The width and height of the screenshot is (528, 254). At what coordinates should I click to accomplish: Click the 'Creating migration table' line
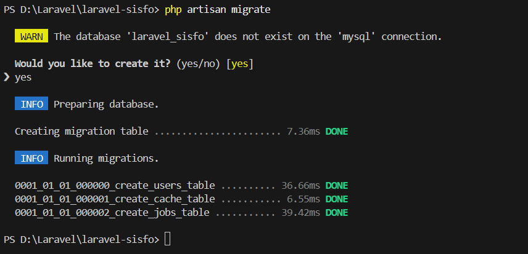(81, 131)
